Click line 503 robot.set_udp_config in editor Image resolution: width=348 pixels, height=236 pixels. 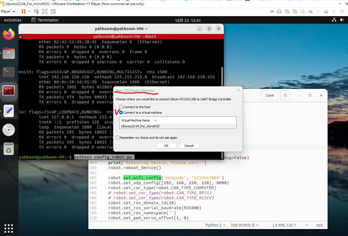coord(169,183)
